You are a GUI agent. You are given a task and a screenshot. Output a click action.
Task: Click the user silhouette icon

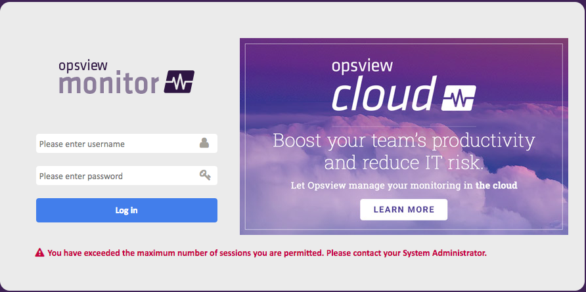[204, 143]
